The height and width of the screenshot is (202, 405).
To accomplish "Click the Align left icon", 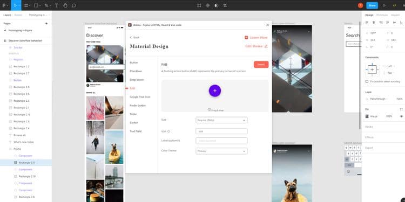I will [367, 23].
